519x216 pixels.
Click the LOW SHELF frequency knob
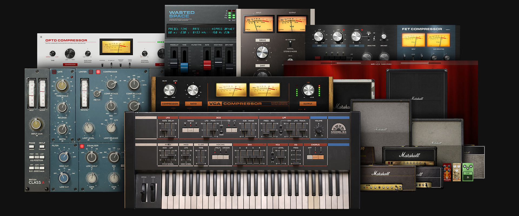pos(92,157)
